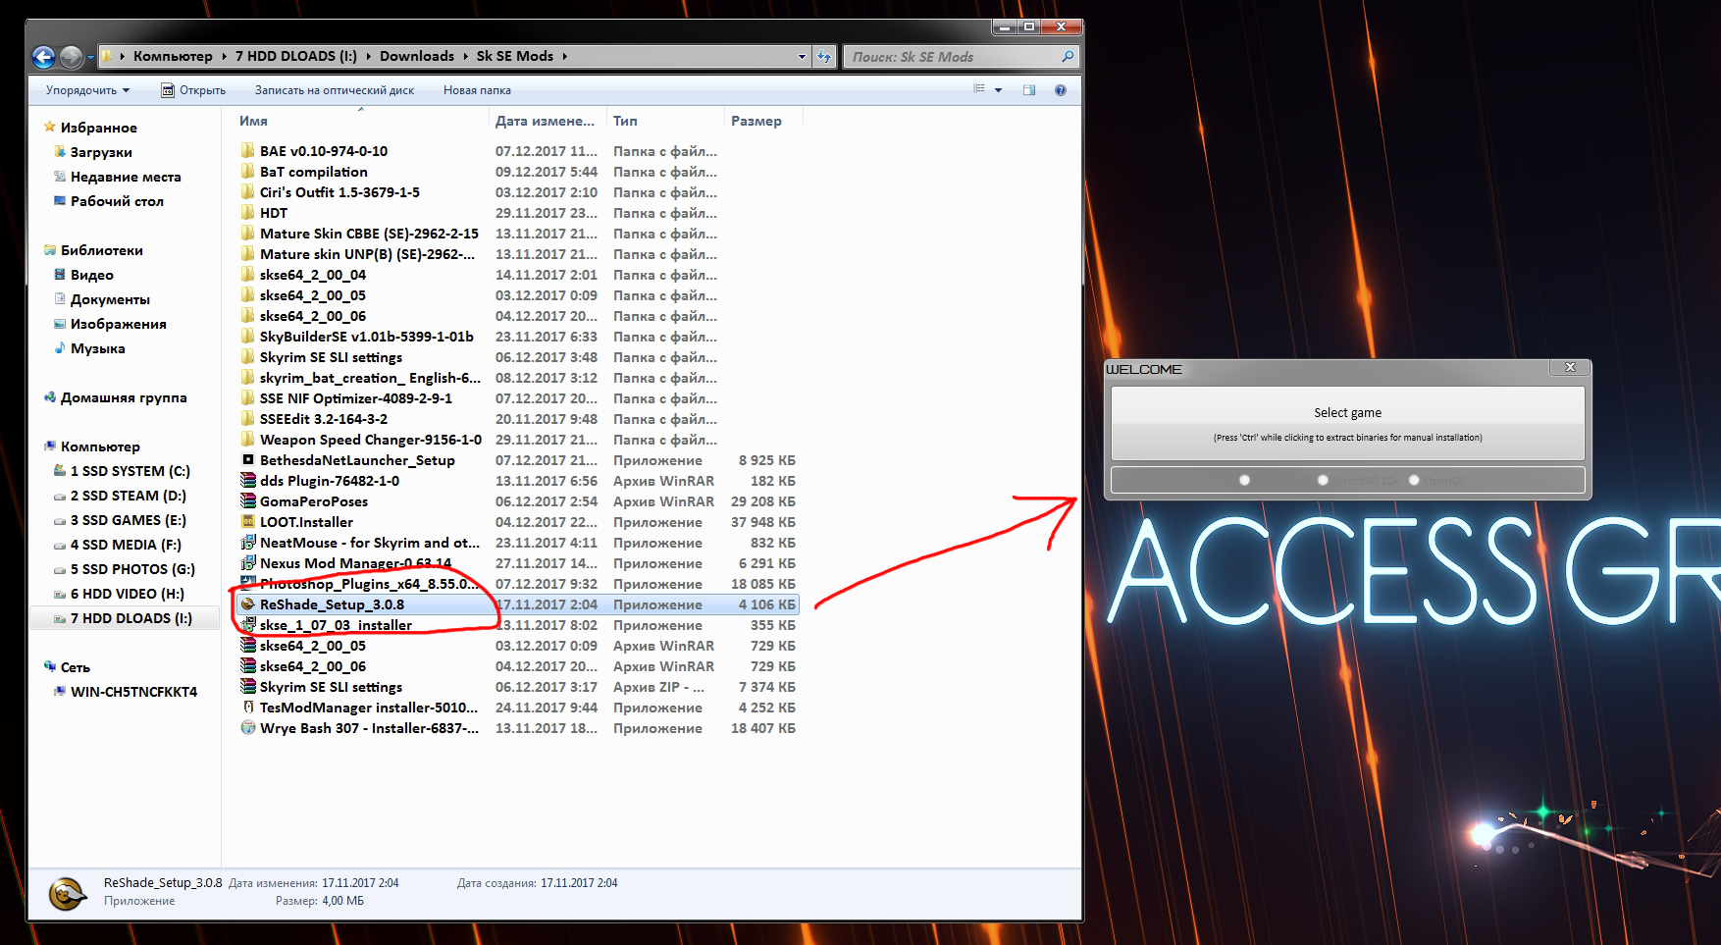Click Сеть network icon

point(50,666)
